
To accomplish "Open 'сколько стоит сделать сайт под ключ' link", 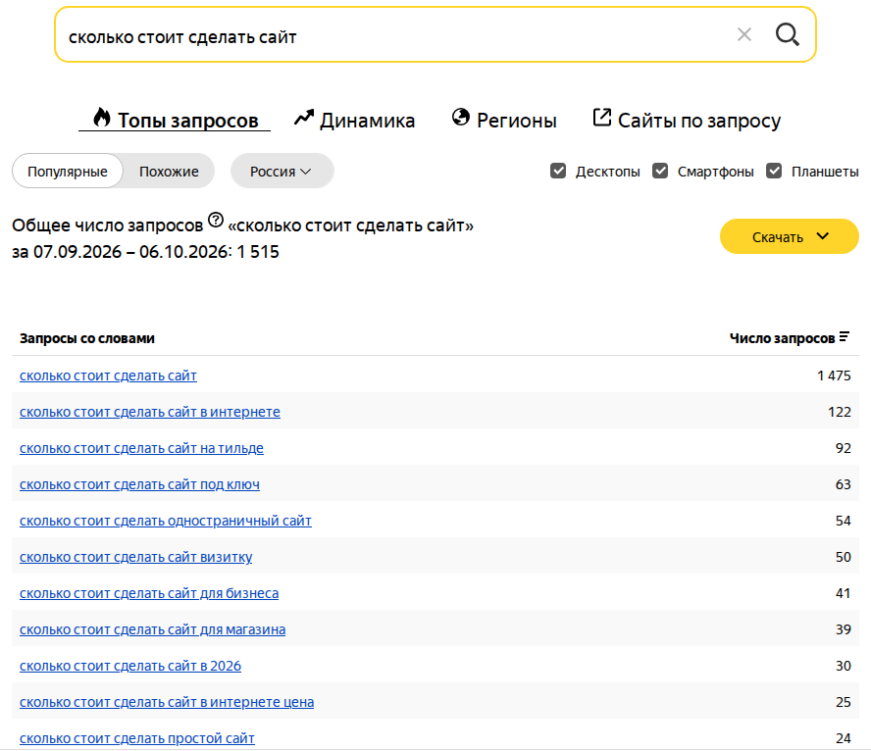I will (x=139, y=484).
